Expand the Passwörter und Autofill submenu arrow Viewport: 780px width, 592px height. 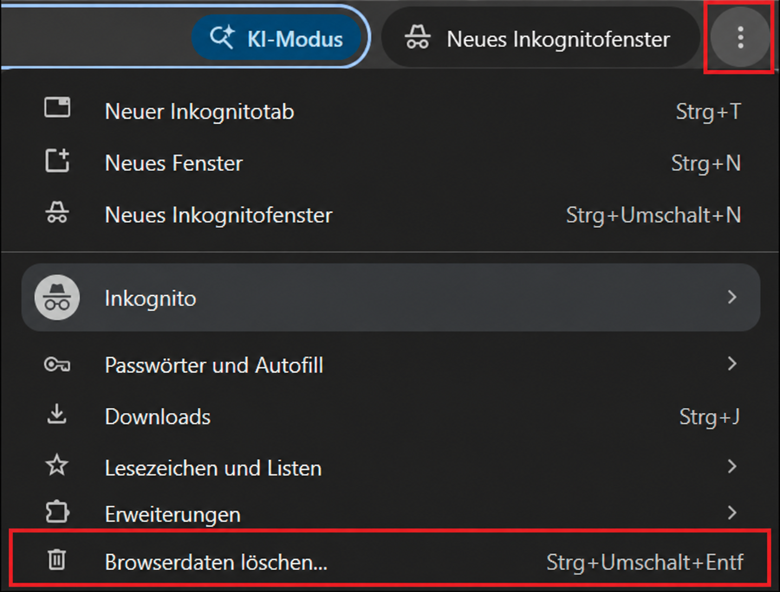[732, 364]
